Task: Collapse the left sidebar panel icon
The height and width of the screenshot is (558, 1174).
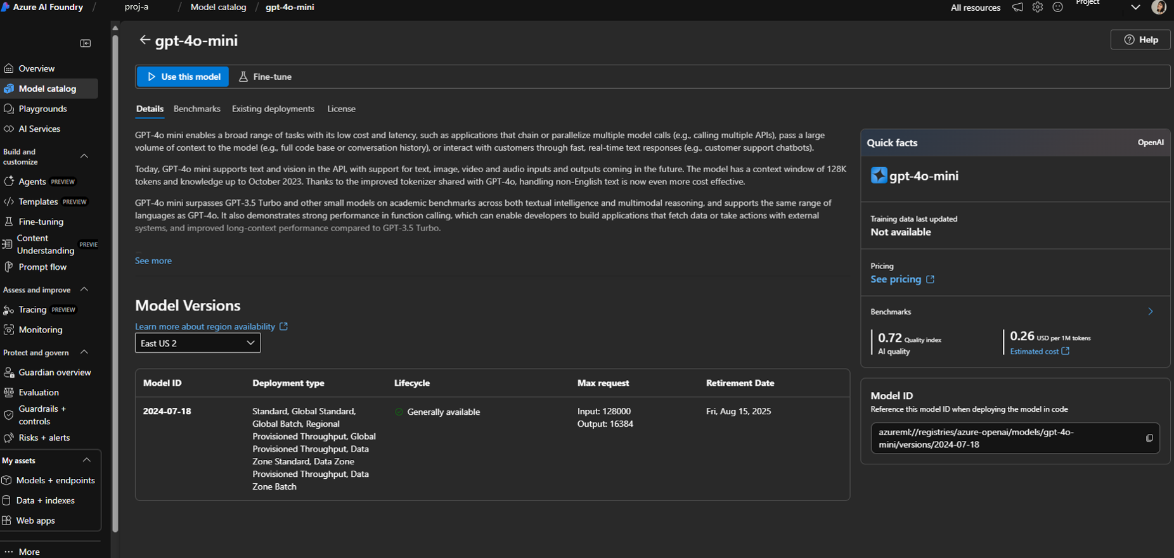Action: click(x=86, y=43)
